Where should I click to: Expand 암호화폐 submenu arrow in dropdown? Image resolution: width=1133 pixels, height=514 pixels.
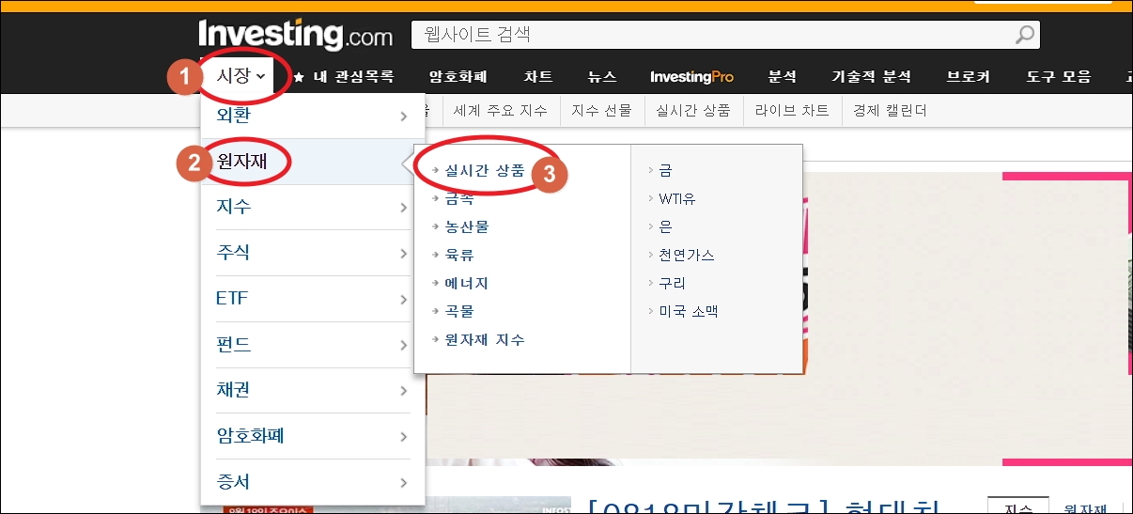(x=404, y=437)
